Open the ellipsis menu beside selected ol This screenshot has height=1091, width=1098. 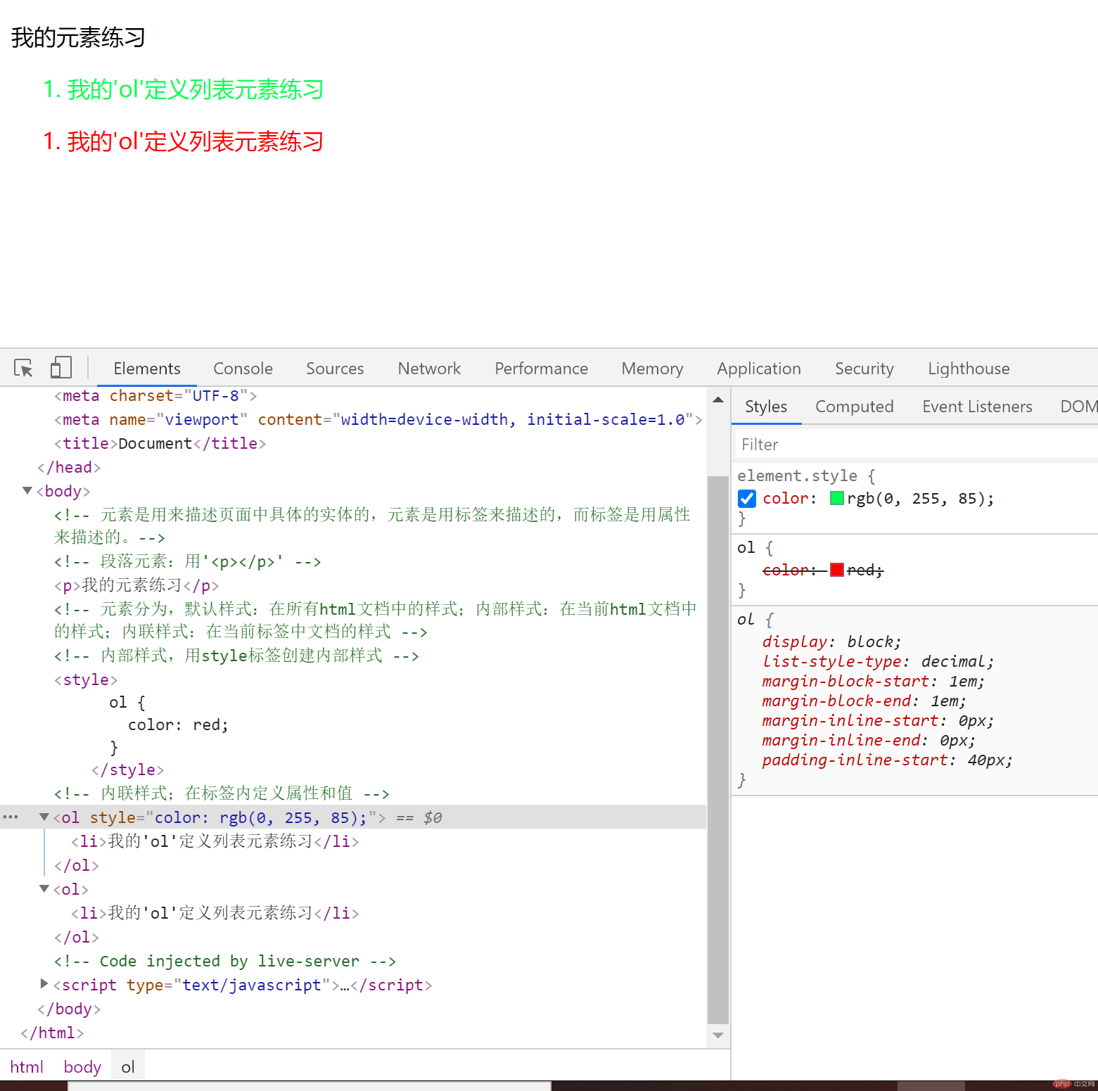tap(11, 817)
